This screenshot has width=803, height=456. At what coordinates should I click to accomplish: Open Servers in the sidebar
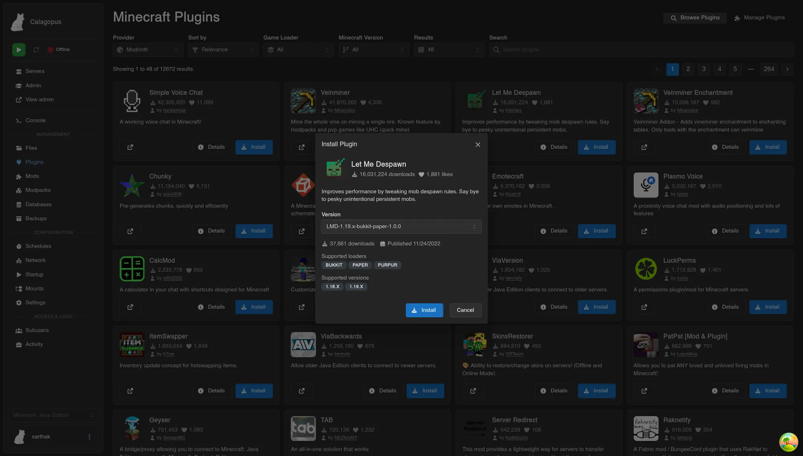(35, 71)
